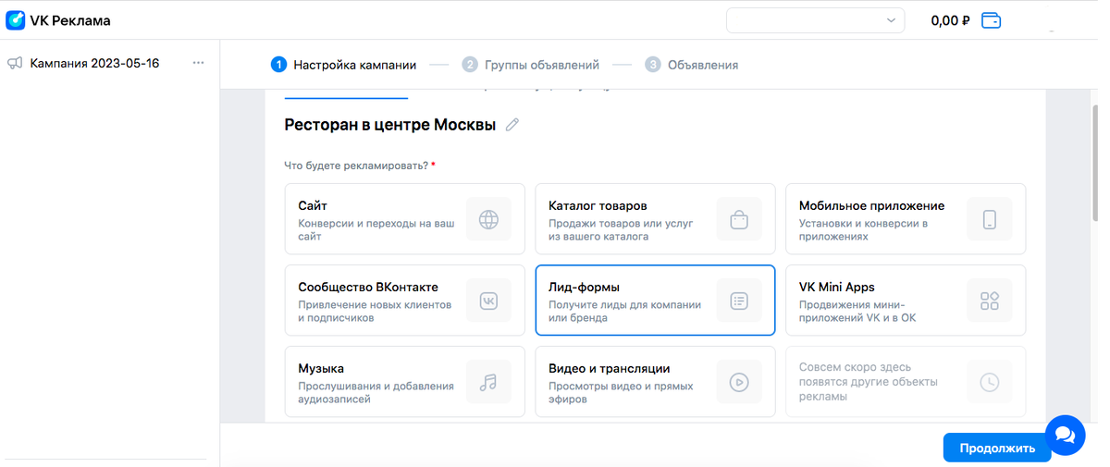The width and height of the screenshot is (1110, 467).
Task: Click the 0,00 ₽ balance amount
Action: pyautogui.click(x=950, y=20)
